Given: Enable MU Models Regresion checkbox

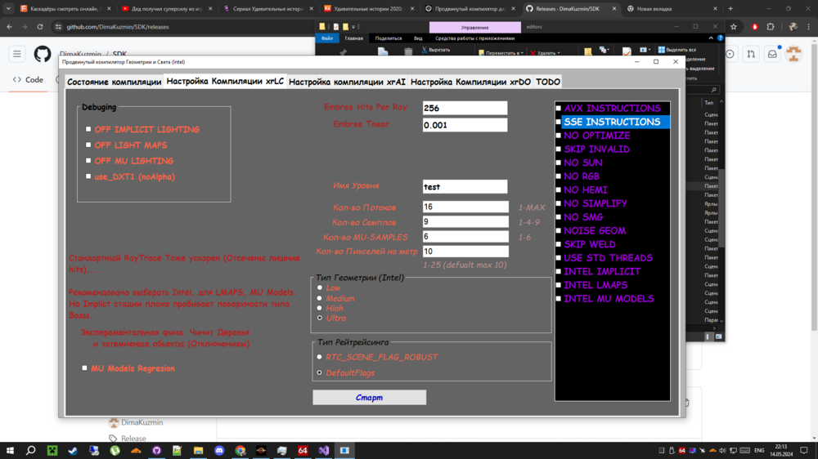Looking at the screenshot, I should point(84,368).
